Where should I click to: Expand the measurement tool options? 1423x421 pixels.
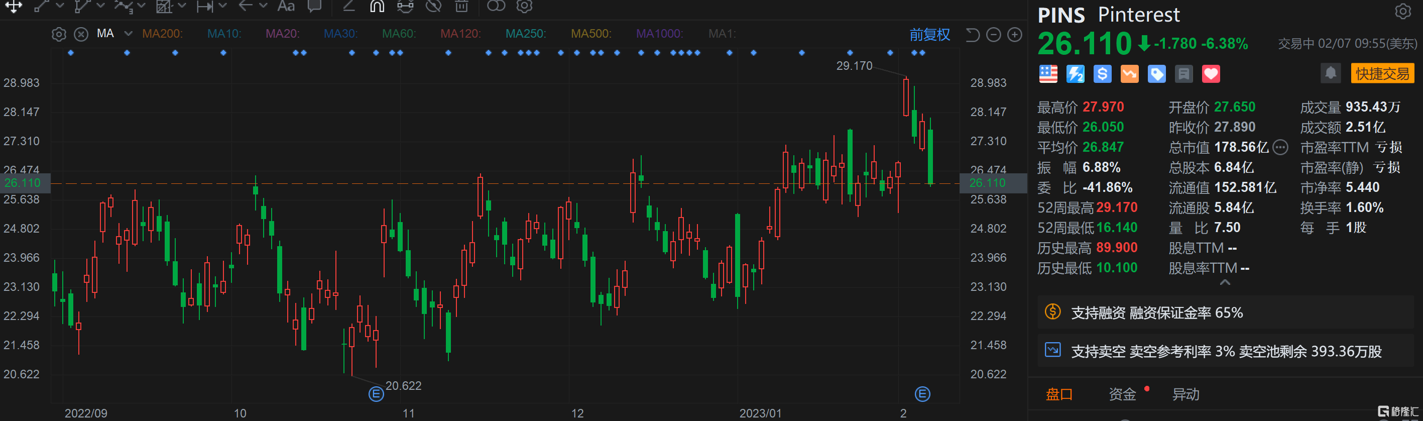point(223,6)
